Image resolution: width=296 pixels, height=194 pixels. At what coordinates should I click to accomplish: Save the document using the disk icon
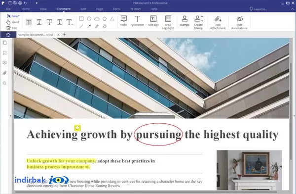(x=15, y=3)
